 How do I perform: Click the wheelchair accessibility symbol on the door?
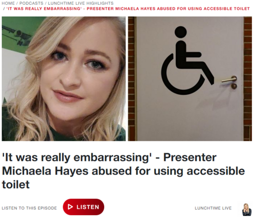click(187, 60)
